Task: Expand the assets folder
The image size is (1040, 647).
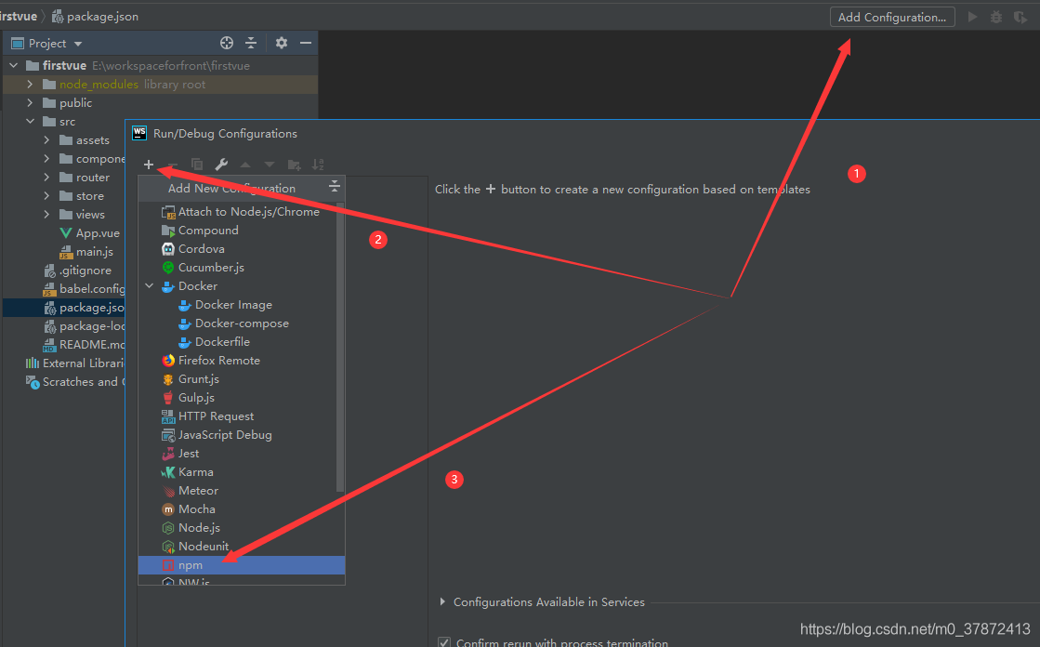Action: tap(47, 140)
